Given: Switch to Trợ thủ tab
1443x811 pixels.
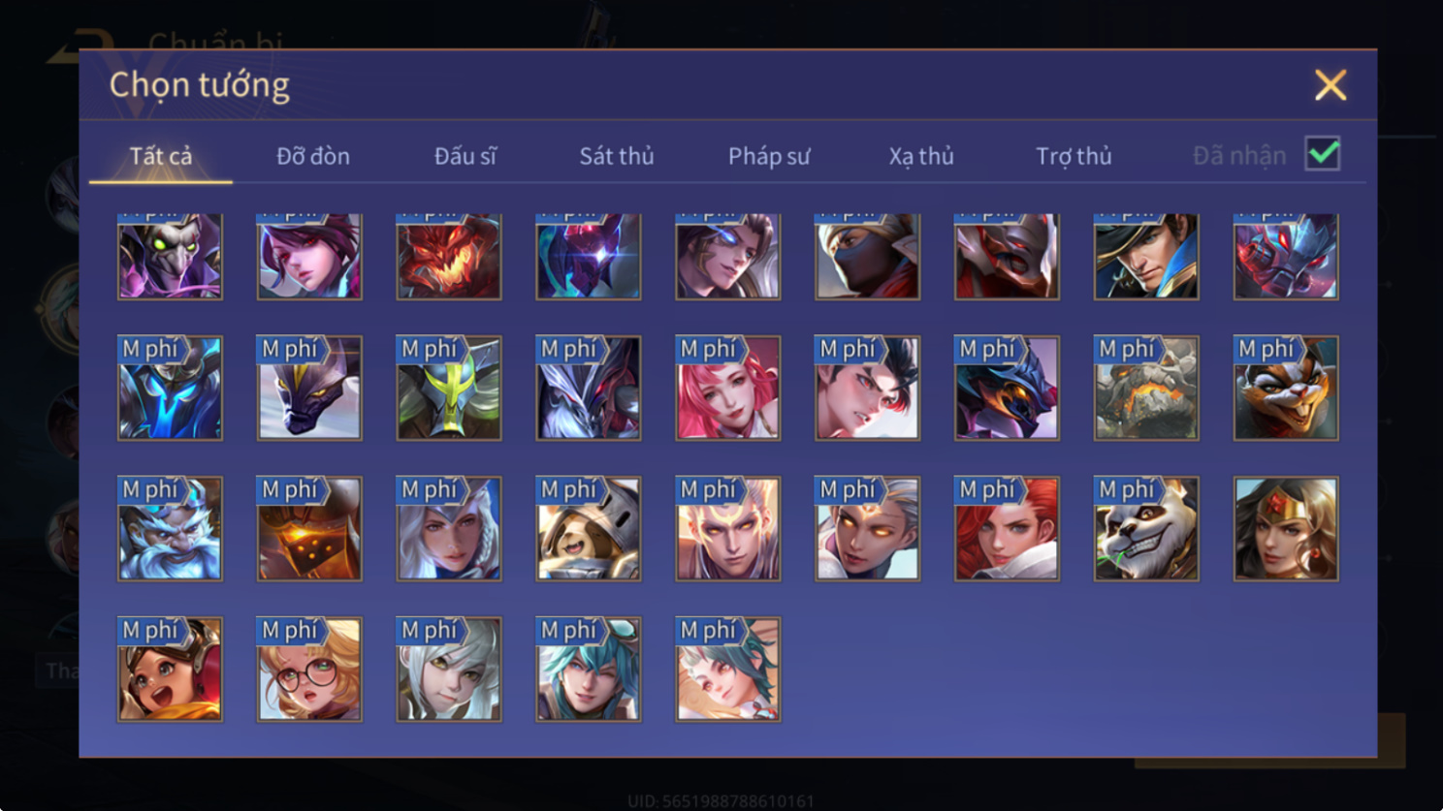Looking at the screenshot, I should click(x=1074, y=156).
